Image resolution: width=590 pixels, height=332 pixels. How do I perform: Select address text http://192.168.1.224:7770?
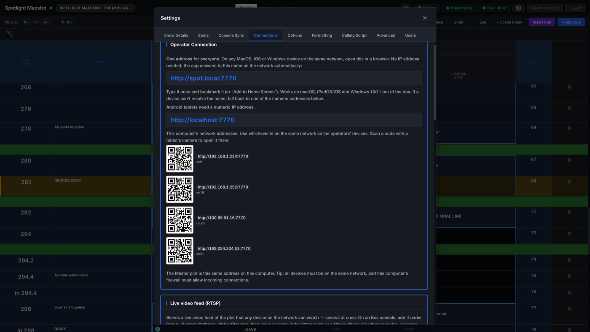[223, 156]
